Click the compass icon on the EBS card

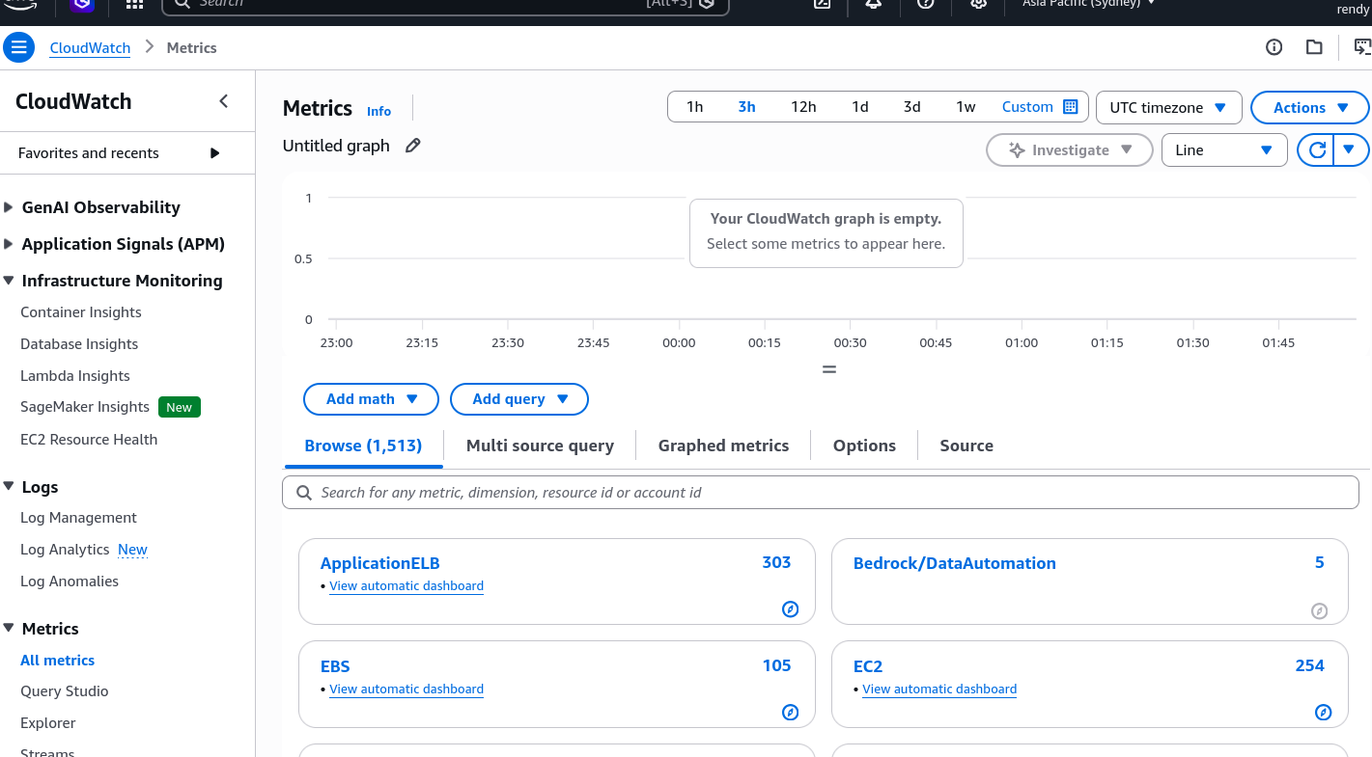pyautogui.click(x=791, y=713)
